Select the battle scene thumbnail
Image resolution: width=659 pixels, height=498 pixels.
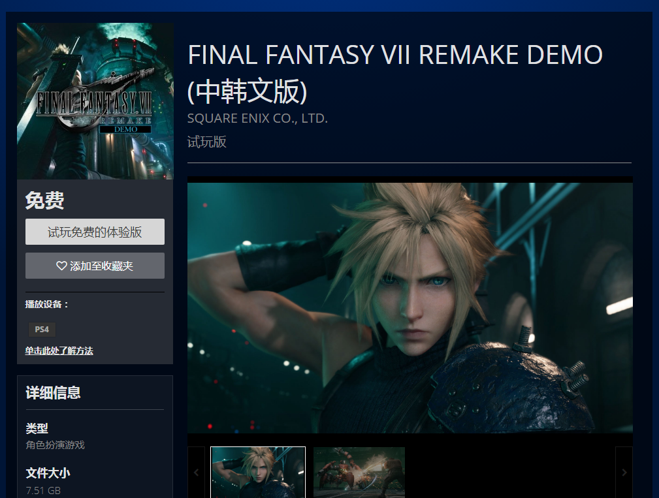pos(359,473)
